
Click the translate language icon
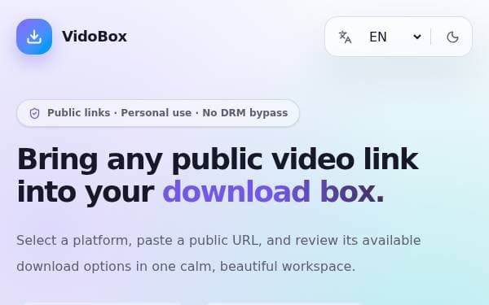click(x=345, y=37)
